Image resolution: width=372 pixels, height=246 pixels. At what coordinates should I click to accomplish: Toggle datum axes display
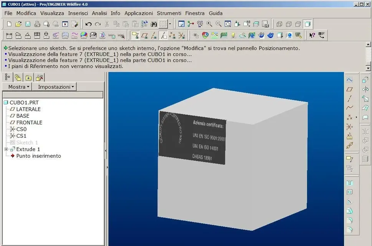coord(154,35)
